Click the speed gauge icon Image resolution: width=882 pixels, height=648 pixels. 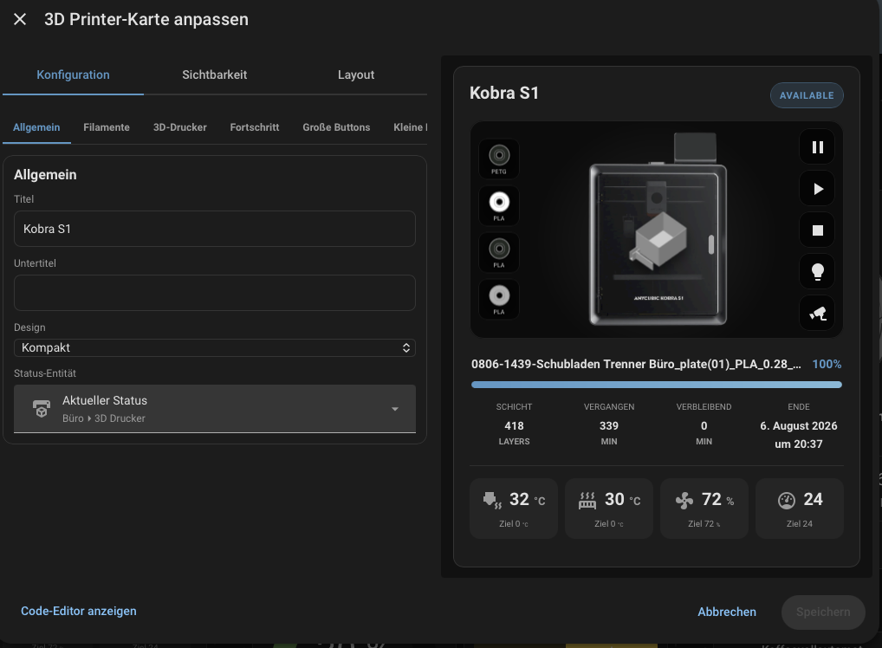pyautogui.click(x=786, y=500)
